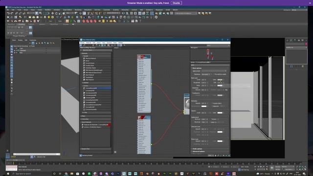The width and height of the screenshot is (313, 176).
Task: Click the Redo arrow in main toolbar
Action: pyautogui.click(x=12, y=13)
